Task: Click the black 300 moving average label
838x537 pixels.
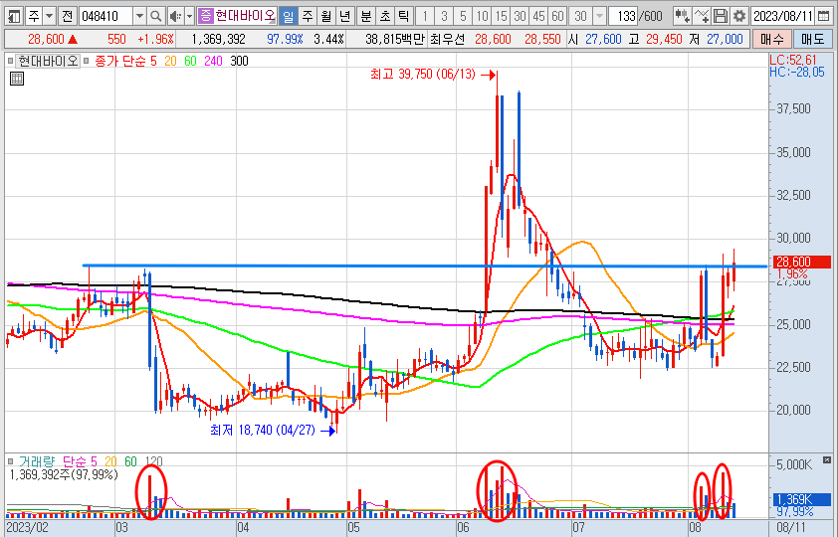Action: click(239, 61)
